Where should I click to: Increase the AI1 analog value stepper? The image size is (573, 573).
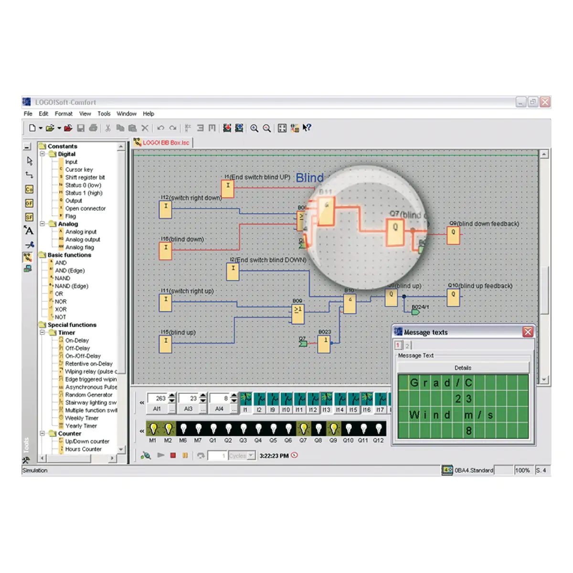pyautogui.click(x=172, y=395)
